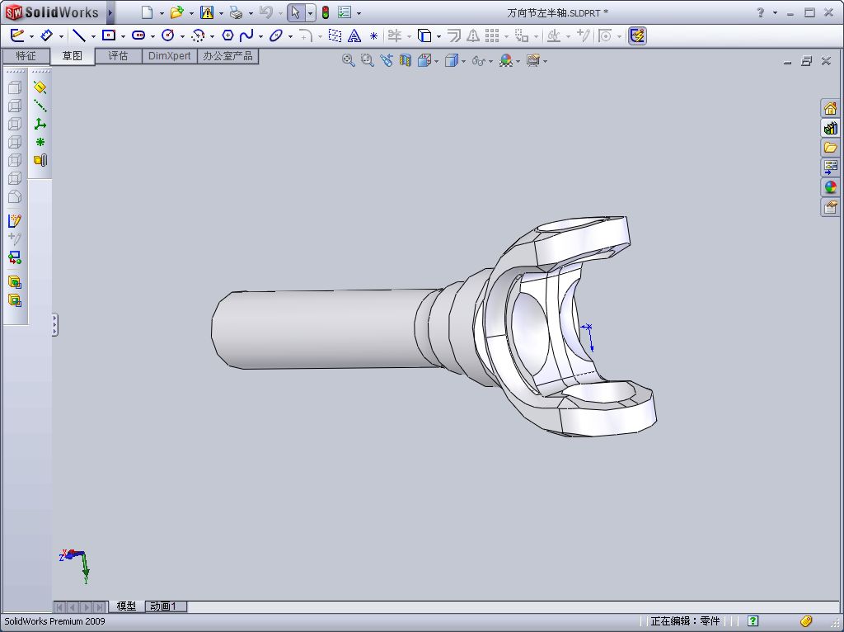Click the View Orientation icon
Viewport: 844px width, 632px height.
(424, 60)
